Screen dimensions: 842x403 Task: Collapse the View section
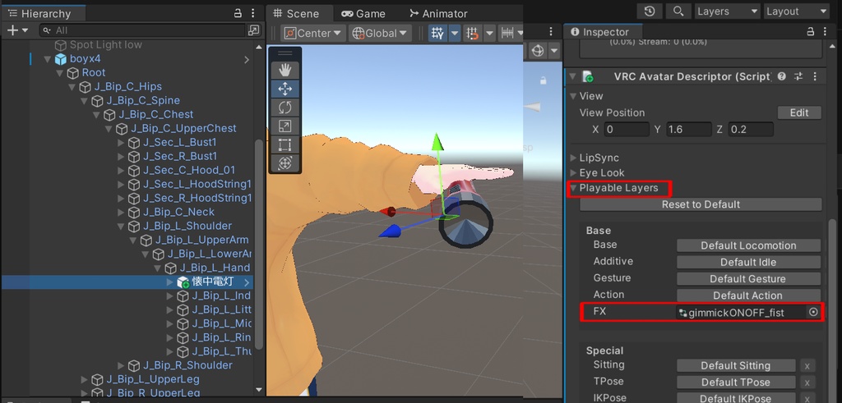(573, 97)
